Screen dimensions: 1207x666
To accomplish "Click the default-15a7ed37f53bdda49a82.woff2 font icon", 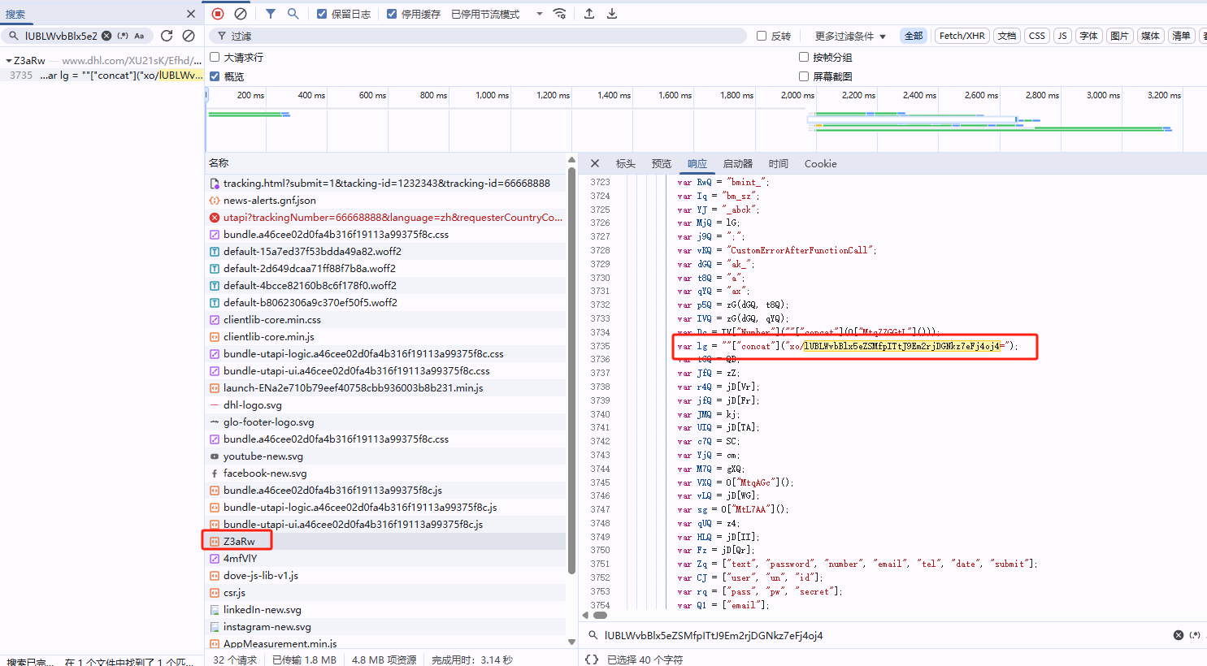I will pyautogui.click(x=215, y=252).
